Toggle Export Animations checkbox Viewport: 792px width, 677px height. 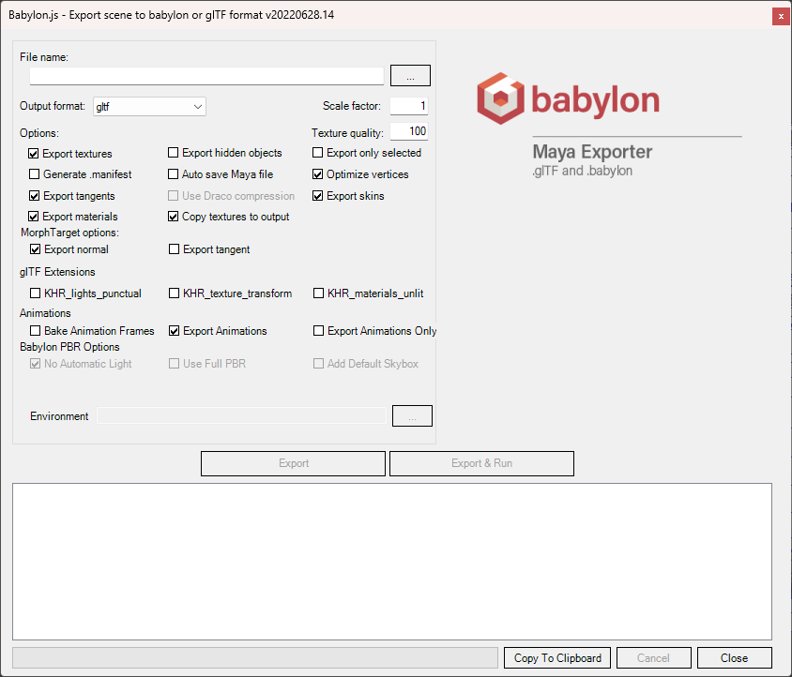(174, 331)
